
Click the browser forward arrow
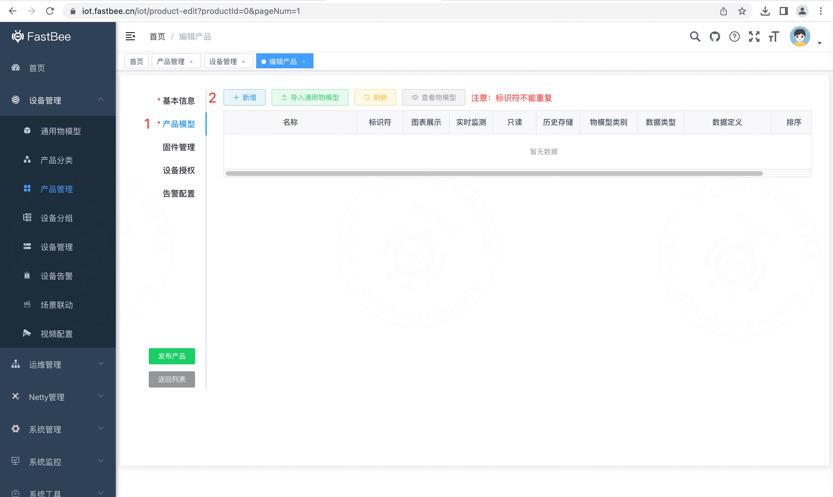(31, 11)
